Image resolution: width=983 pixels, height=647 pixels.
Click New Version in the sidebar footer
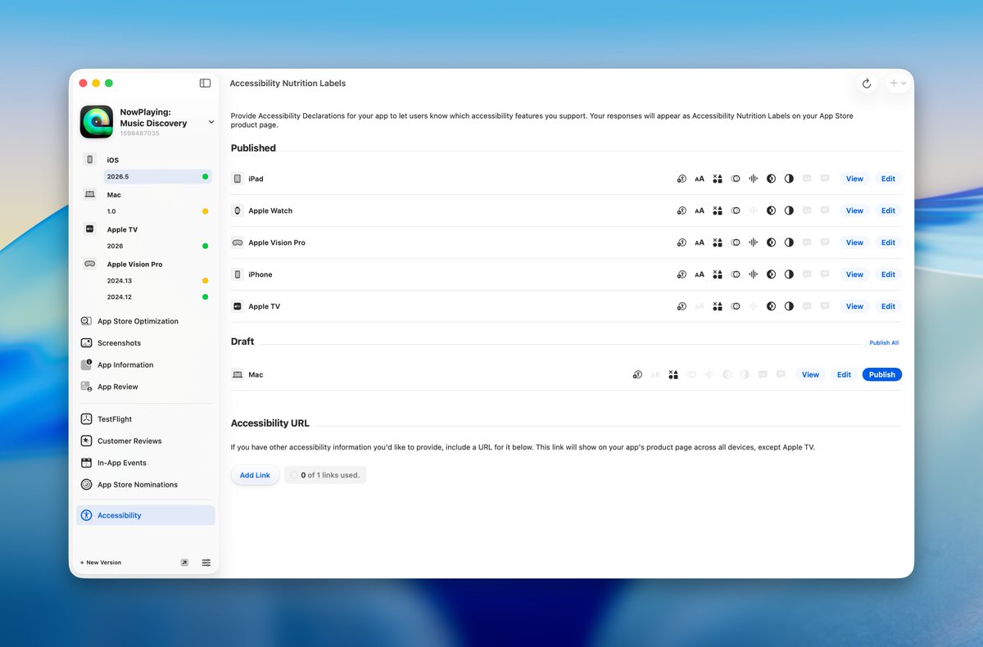pyautogui.click(x=101, y=563)
